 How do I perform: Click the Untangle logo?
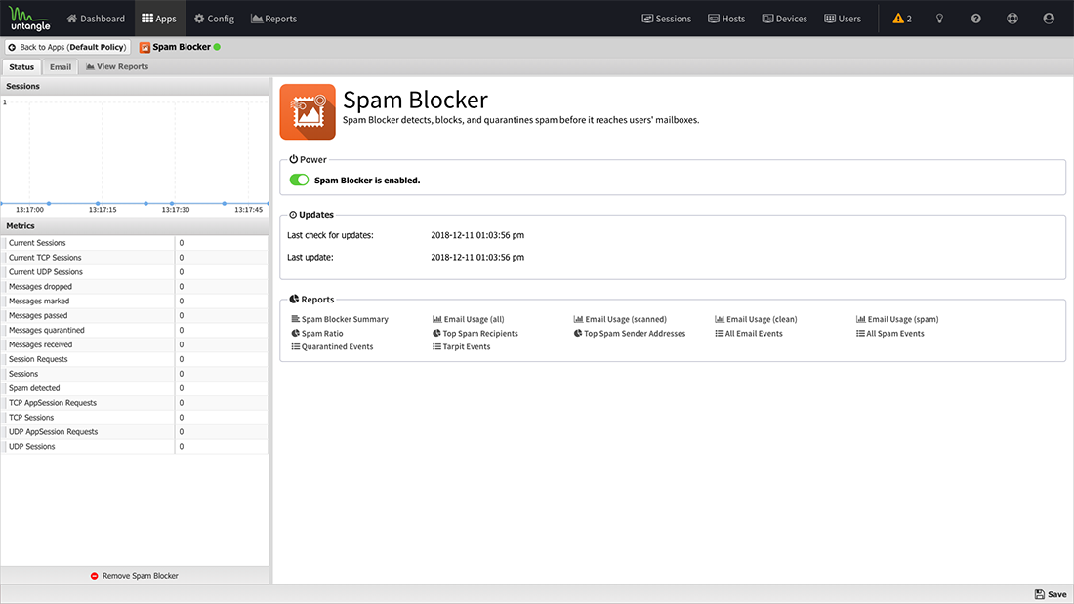point(29,19)
